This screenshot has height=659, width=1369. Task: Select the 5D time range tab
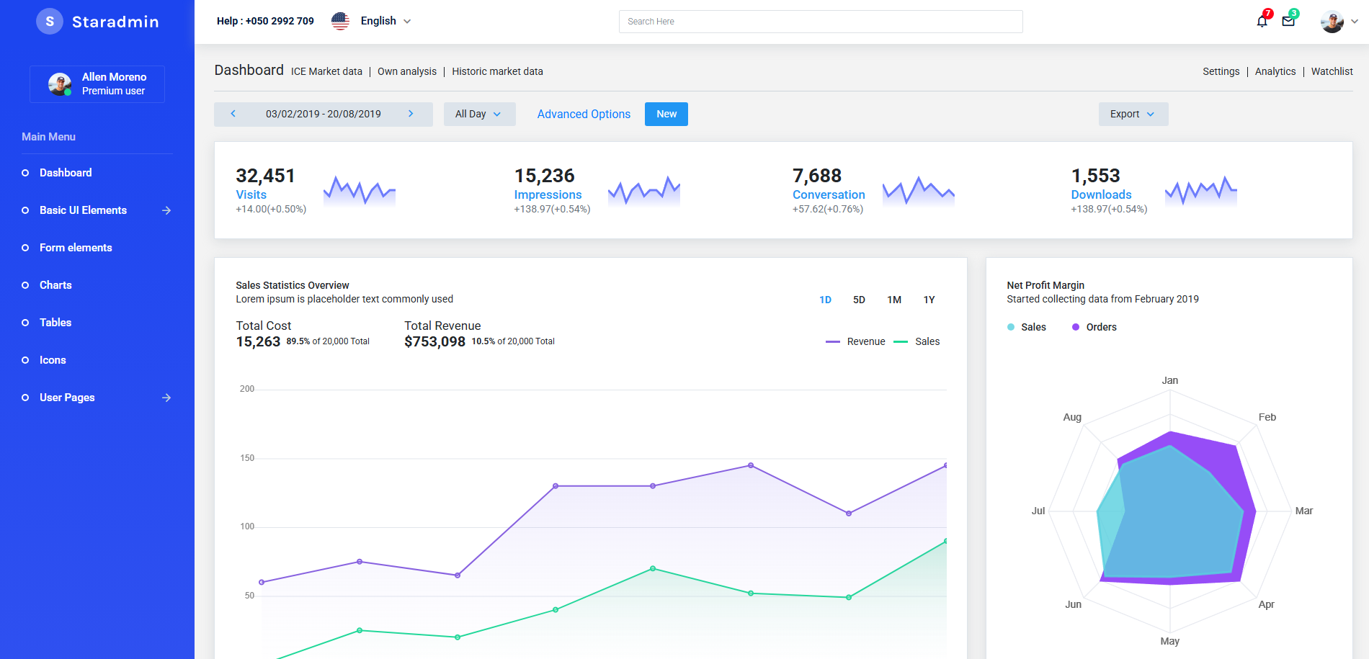pos(859,300)
